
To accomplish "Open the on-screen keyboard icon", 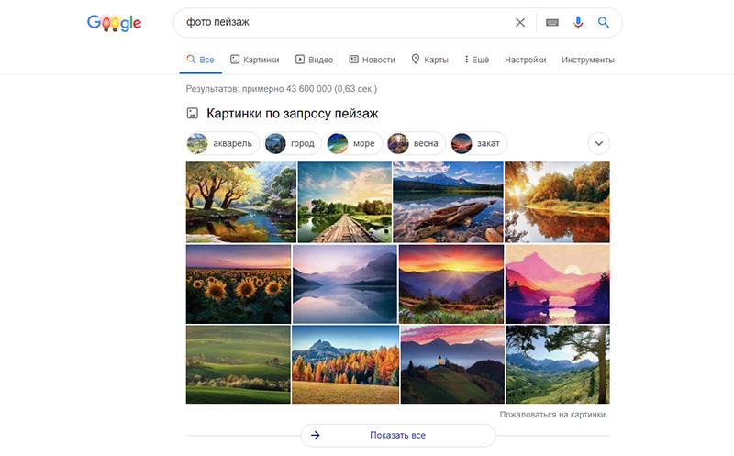I will coord(552,22).
